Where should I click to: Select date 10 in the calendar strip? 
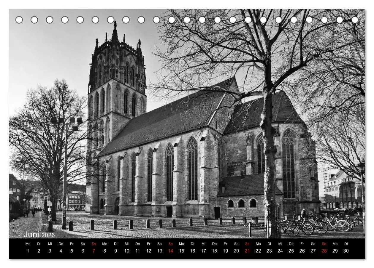[x=127, y=251]
